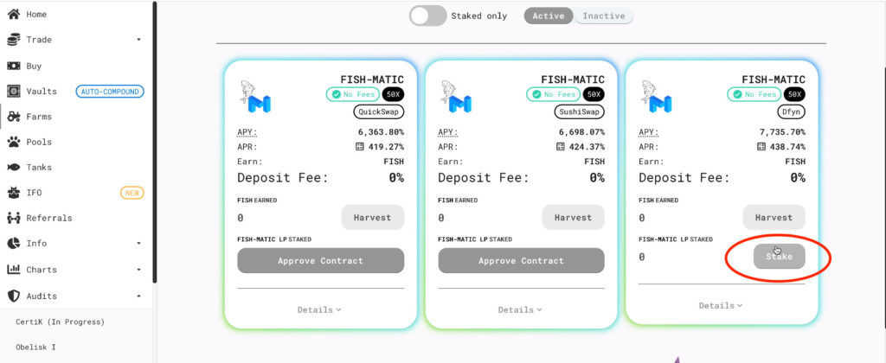Click the Referrals people icon
Screen dimensions: 886x363
pyautogui.click(x=14, y=218)
